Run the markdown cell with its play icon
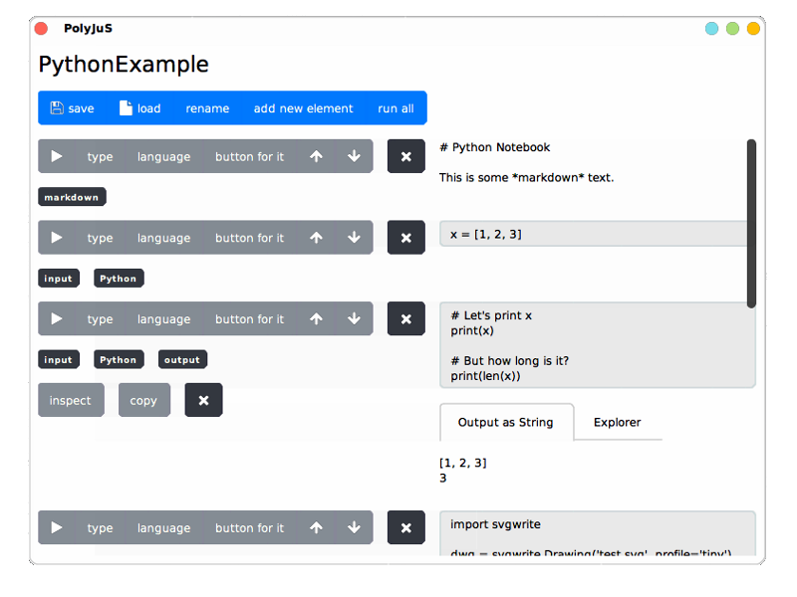The image size is (797, 597). [57, 156]
